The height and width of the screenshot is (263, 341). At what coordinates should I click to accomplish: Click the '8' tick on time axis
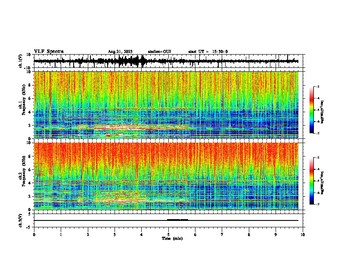click(x=249, y=235)
